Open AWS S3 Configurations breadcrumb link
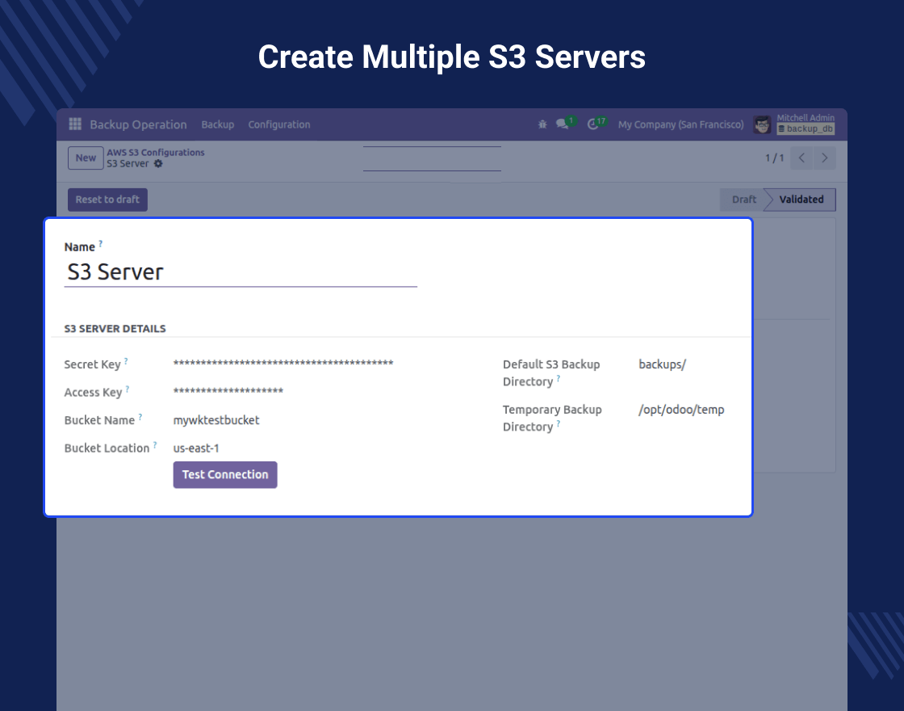 click(156, 153)
